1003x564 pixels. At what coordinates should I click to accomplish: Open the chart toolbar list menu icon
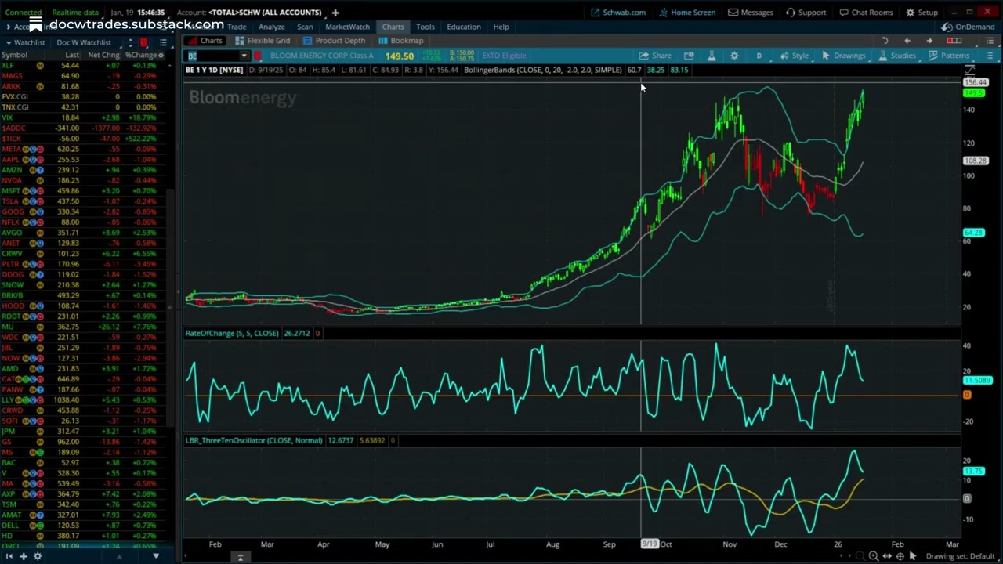(990, 56)
